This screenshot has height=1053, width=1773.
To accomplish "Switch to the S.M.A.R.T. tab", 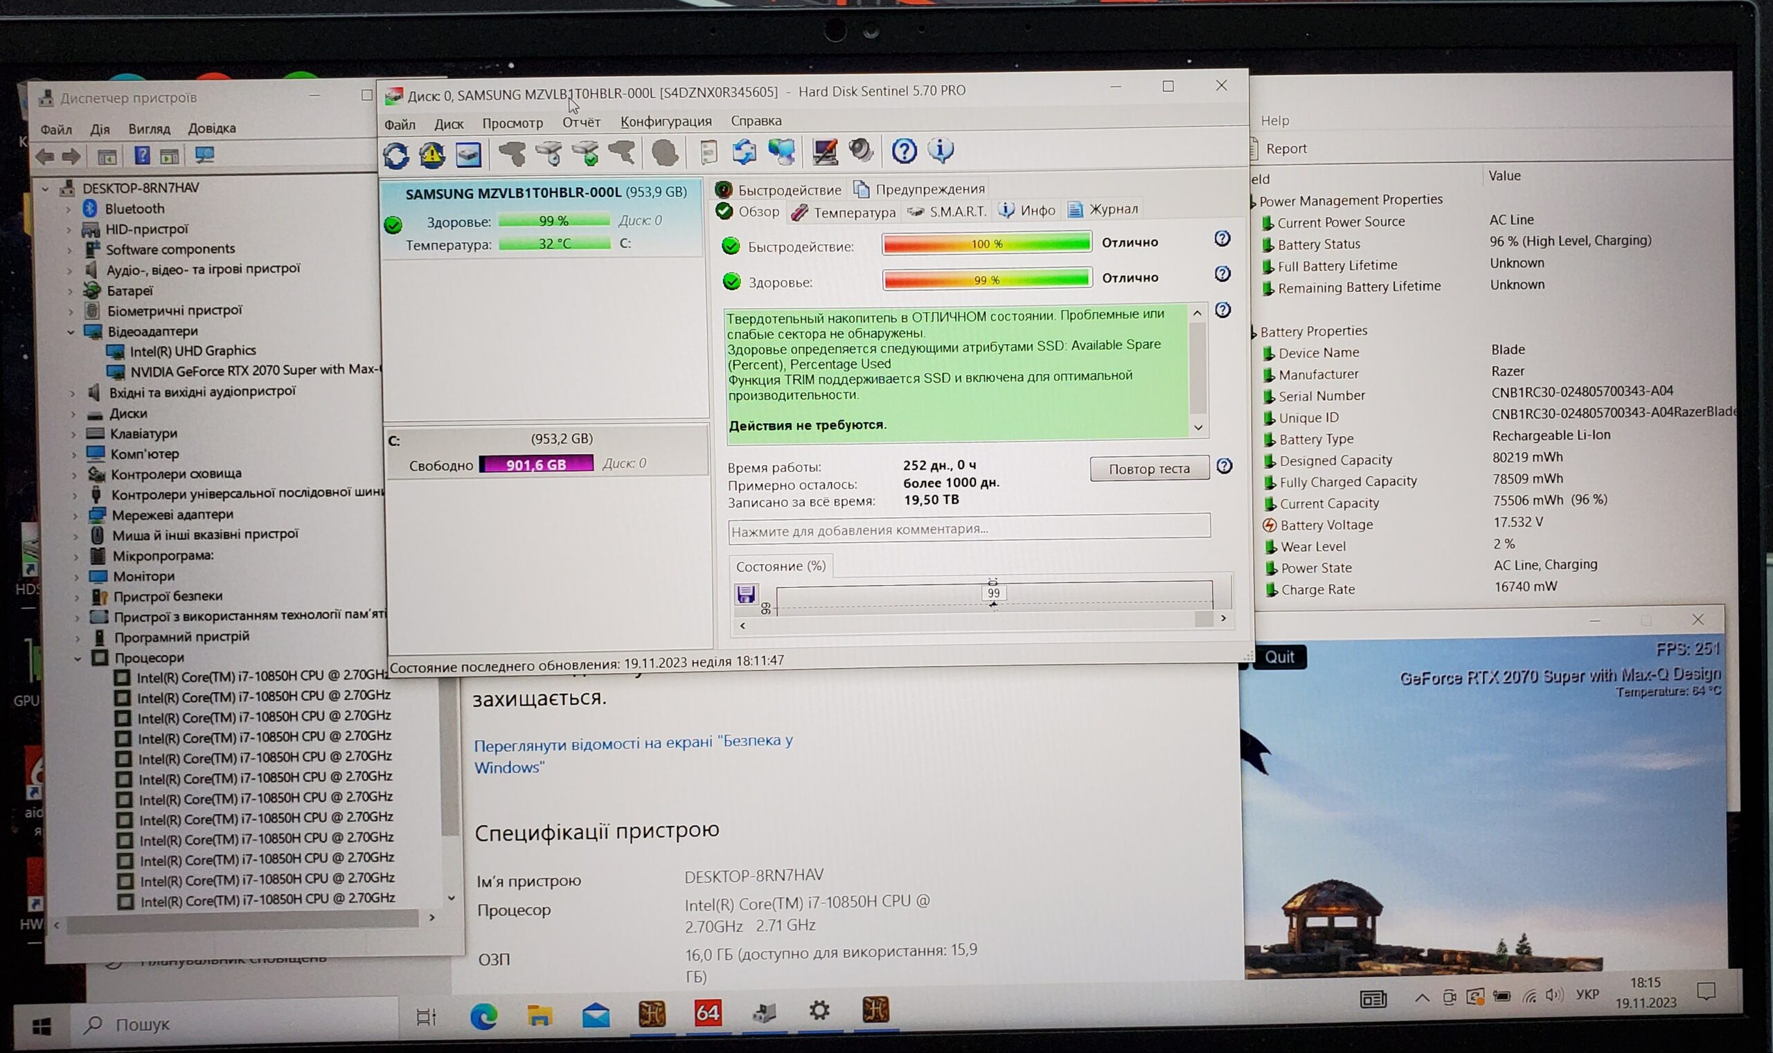I will [947, 210].
